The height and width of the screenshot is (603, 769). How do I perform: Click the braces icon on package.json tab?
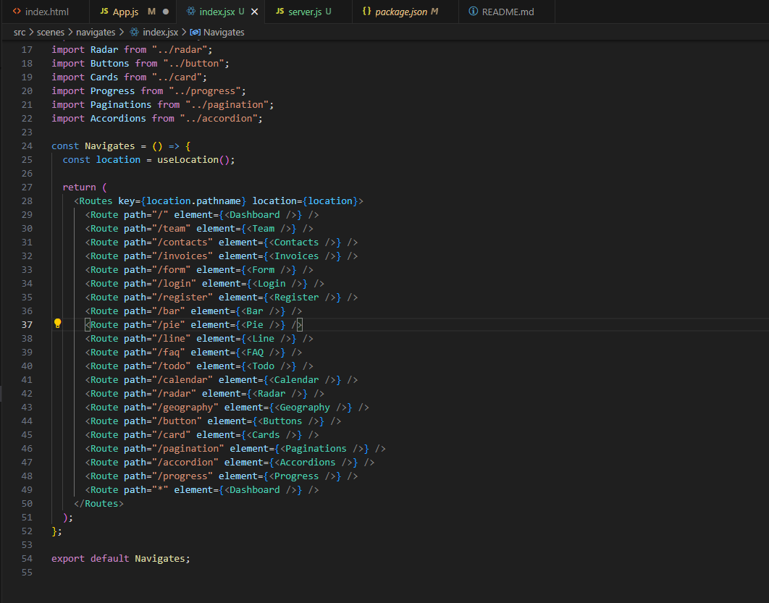point(366,12)
